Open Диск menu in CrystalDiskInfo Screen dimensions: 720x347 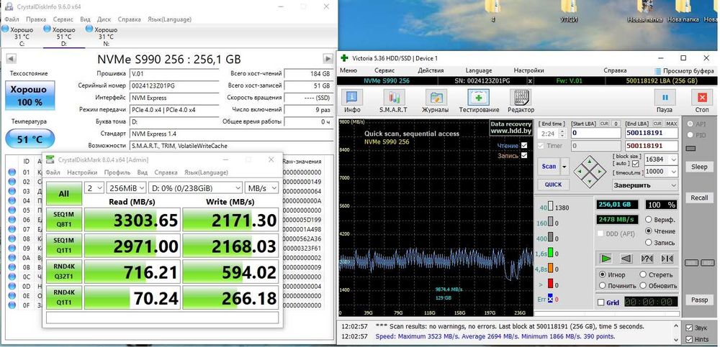(x=104, y=19)
